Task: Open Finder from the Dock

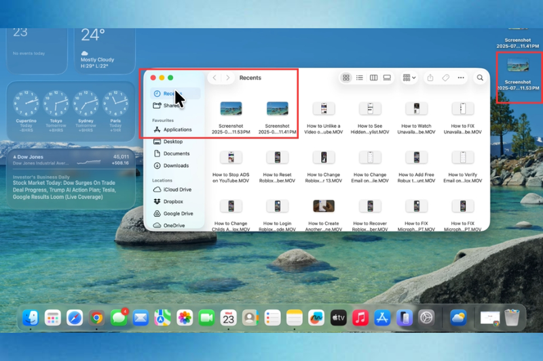Action: [x=31, y=318]
